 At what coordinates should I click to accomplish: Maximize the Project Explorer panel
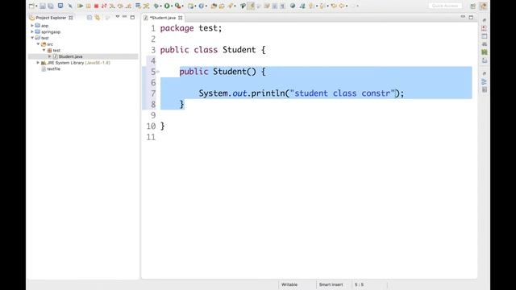coord(132,17)
